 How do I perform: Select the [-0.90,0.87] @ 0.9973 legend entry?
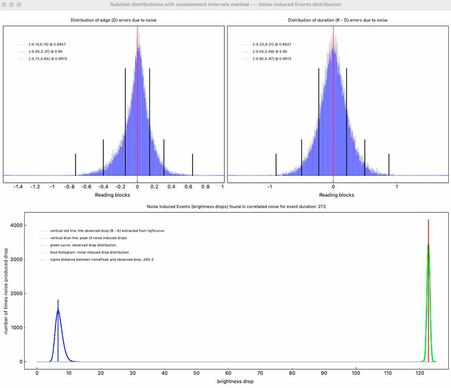pyautogui.click(x=271, y=59)
